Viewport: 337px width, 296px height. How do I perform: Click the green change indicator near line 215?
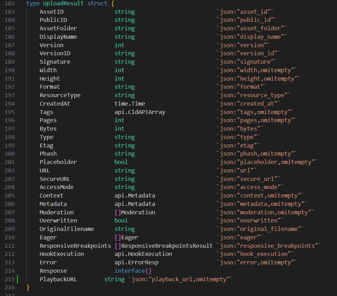(x=17, y=279)
